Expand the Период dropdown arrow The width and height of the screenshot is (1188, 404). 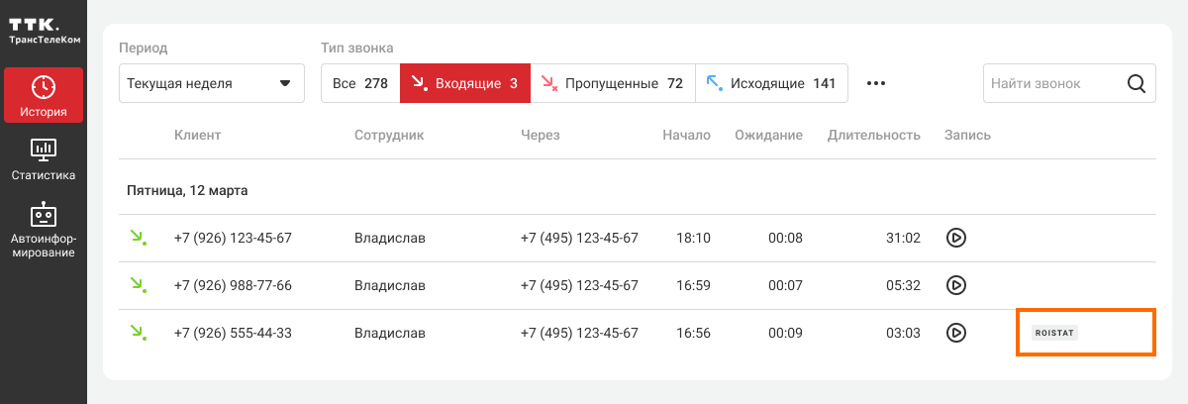point(285,84)
